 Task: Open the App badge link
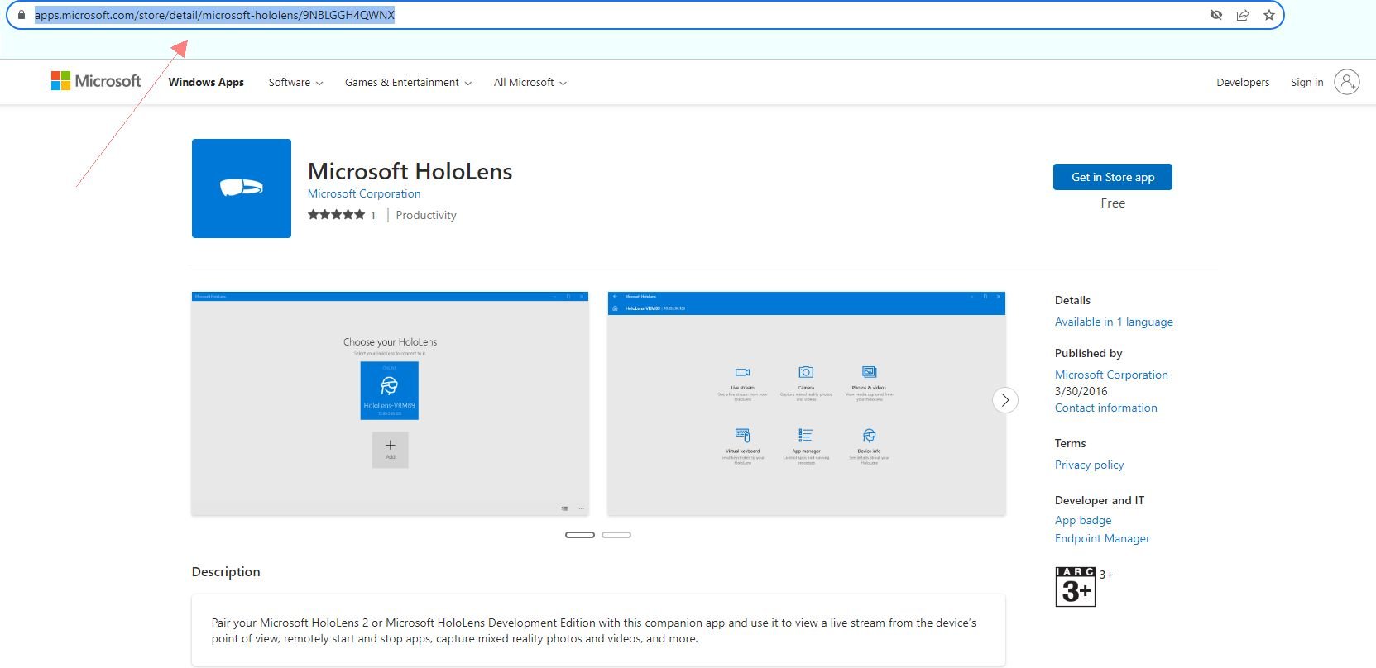1083,520
